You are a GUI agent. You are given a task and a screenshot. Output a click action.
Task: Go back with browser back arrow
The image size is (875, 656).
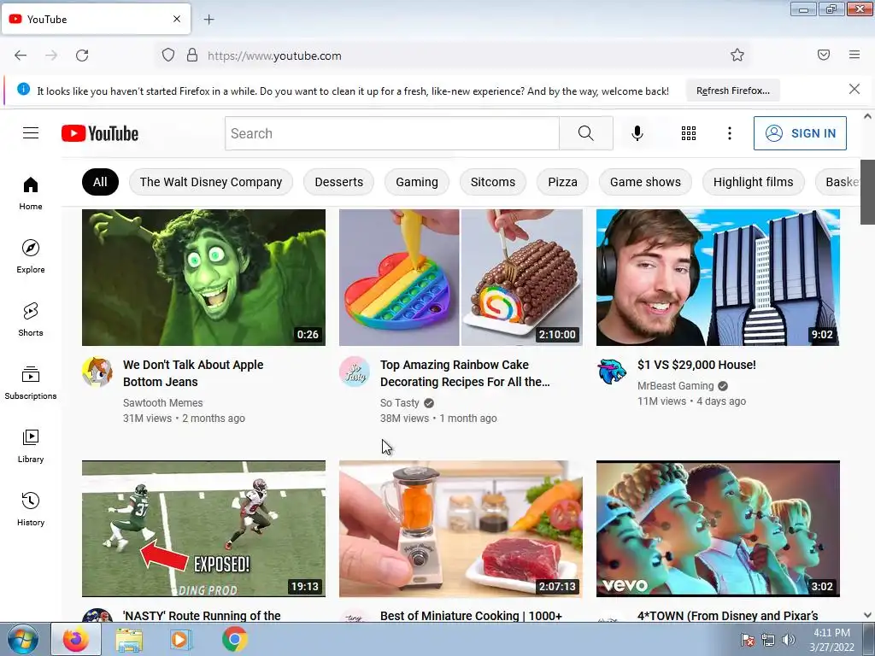point(21,56)
